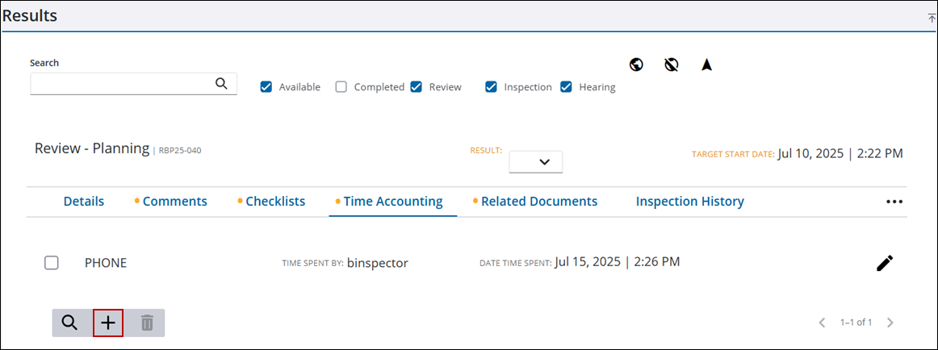The width and height of the screenshot is (938, 350).
Task: Click the plus icon to add time entry
Action: (108, 323)
